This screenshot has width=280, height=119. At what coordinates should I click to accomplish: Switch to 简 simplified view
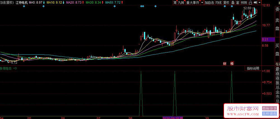tap(175, 3)
